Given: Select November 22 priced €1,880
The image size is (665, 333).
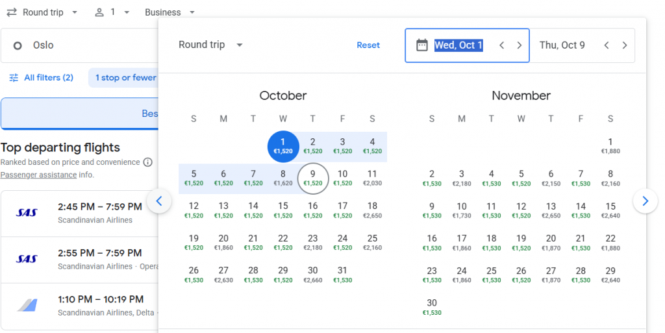Looking at the screenshot, I should pos(610,243).
